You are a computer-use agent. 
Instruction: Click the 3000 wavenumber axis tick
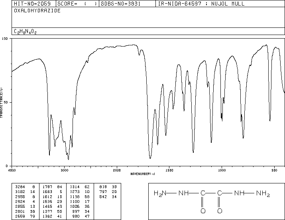(64, 170)
